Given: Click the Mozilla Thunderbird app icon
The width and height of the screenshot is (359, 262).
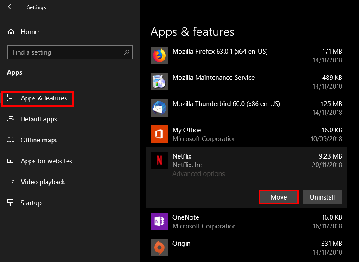Looking at the screenshot, I should (159, 108).
